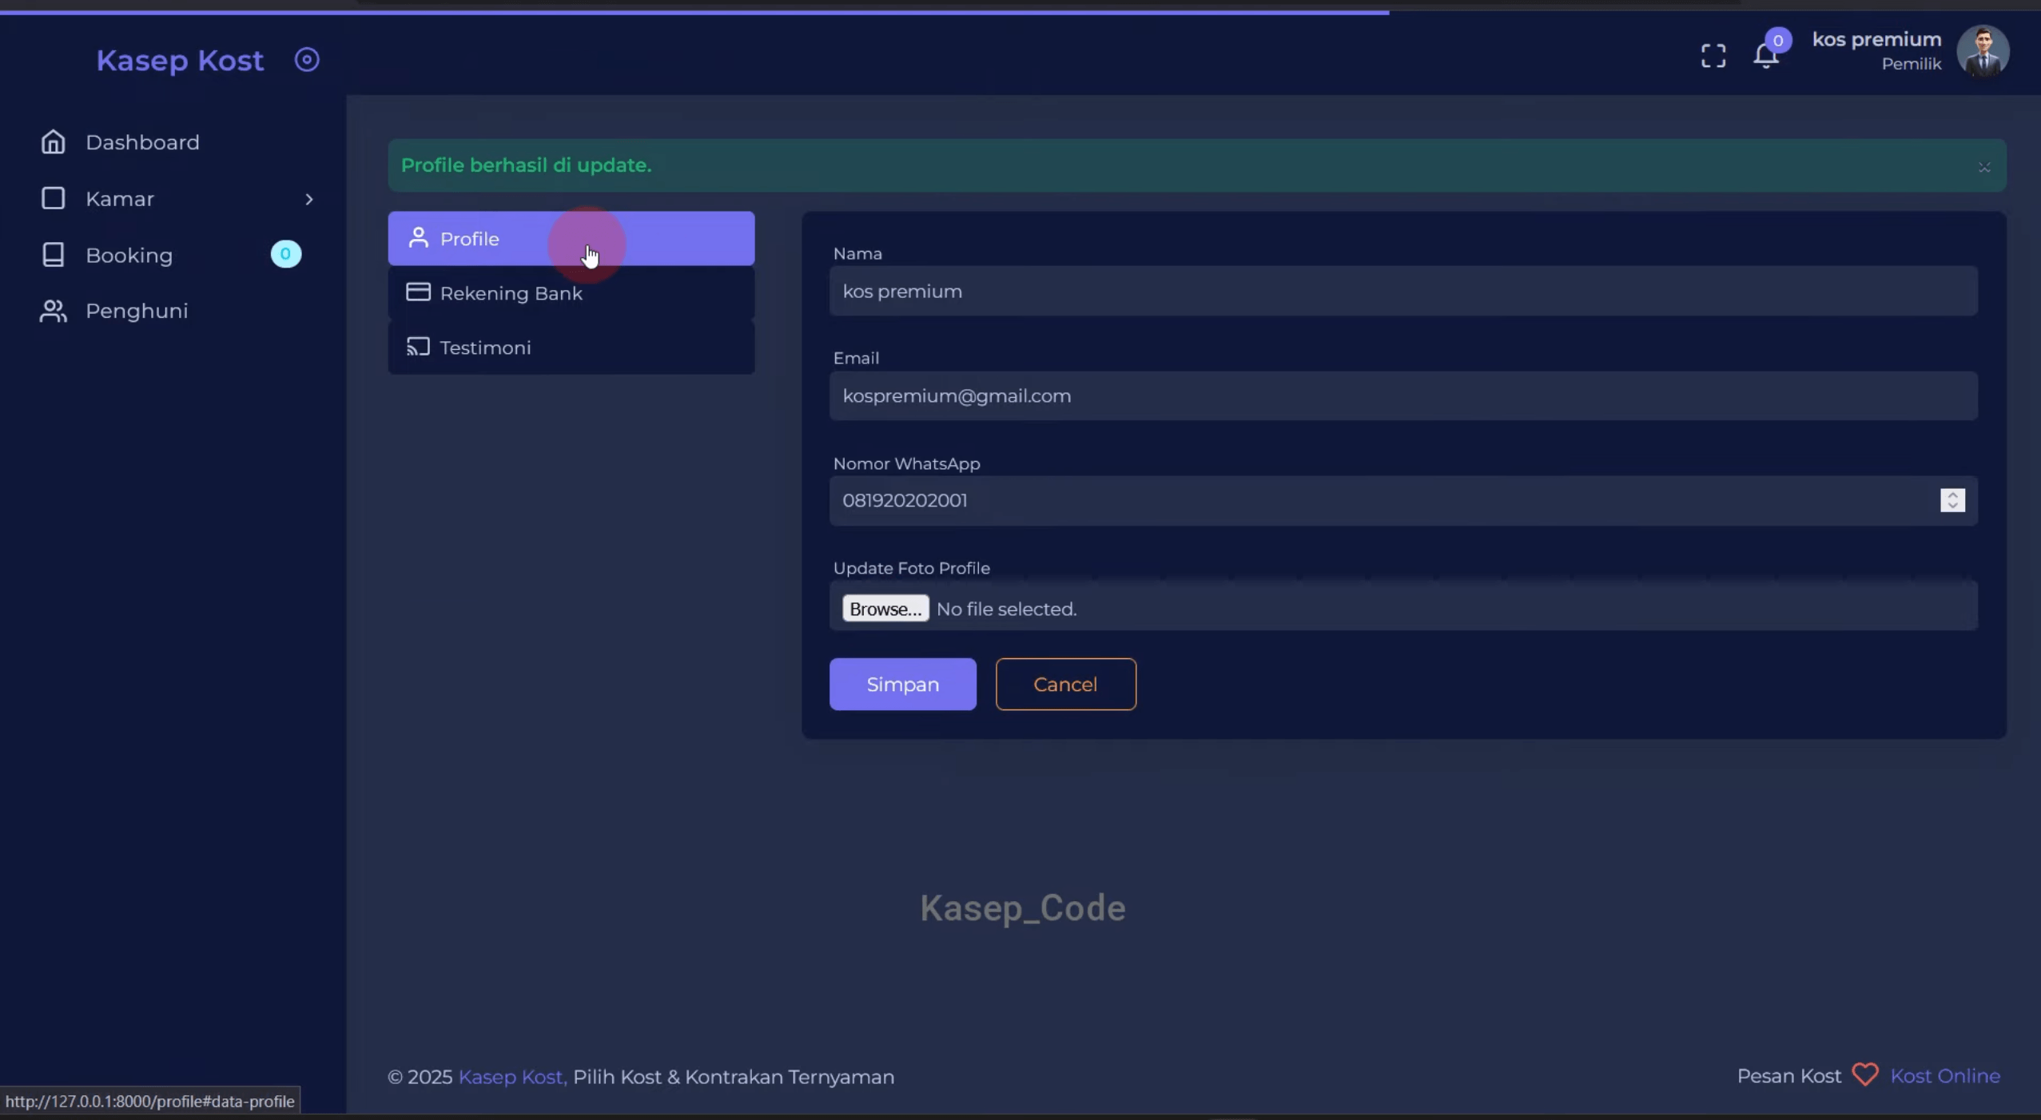Click the Kasep Kost logo text
This screenshot has width=2041, height=1120.
[x=180, y=61]
